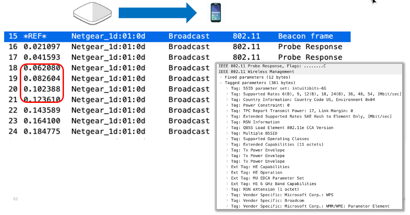Click '802.11' protocol cell in packet 17
This screenshot has width=410, height=215.
click(246, 57)
